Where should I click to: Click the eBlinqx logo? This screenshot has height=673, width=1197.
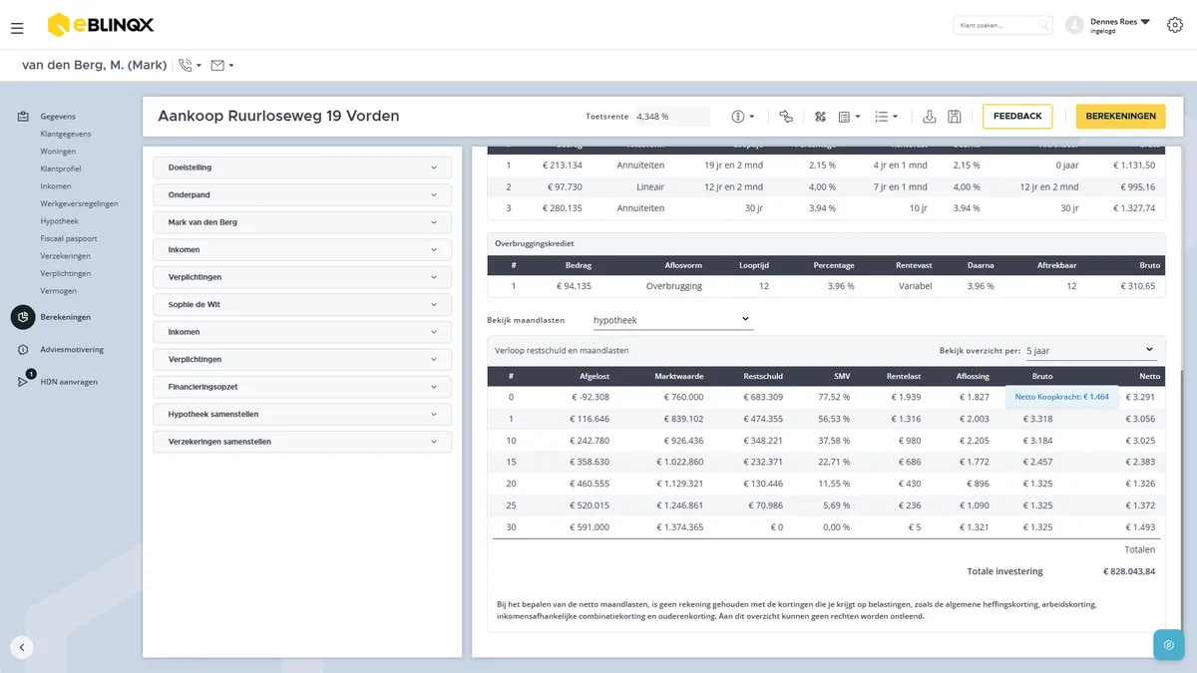tap(101, 25)
